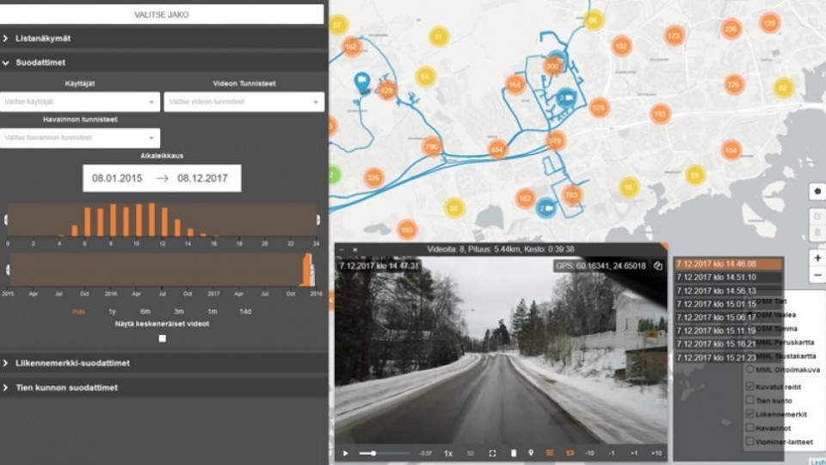Play the dashcam video
Screen dimensions: 826x465
click(x=346, y=453)
